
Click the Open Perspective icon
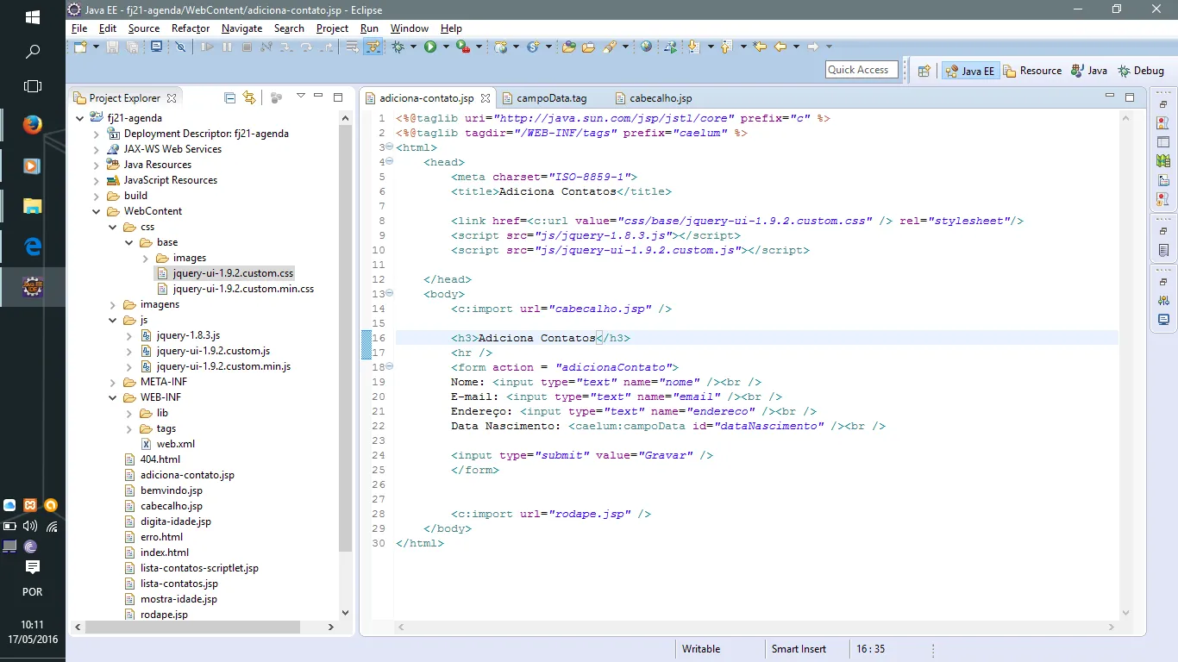pyautogui.click(x=924, y=71)
